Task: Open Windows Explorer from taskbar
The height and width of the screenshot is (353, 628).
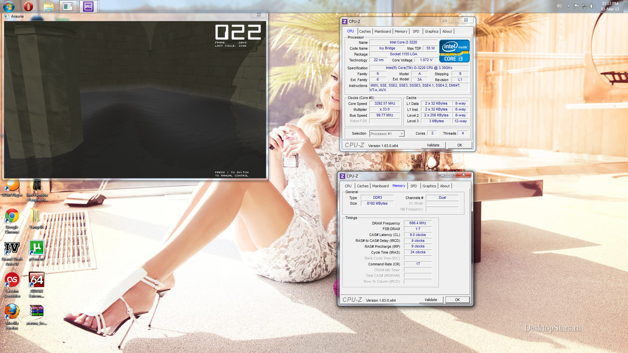Action: (49, 6)
